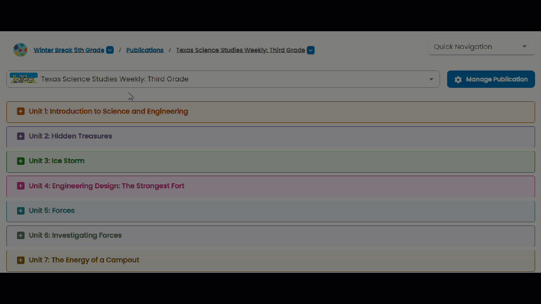This screenshot has width=541, height=304.
Task: Select the Unit 6: Investigating Forces title
Action: (75, 235)
